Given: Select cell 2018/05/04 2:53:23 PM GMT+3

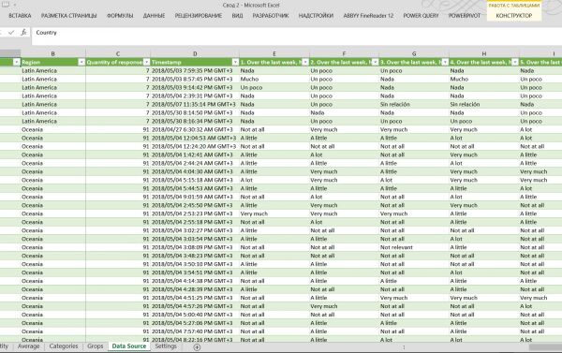Looking at the screenshot, I should [195, 213].
